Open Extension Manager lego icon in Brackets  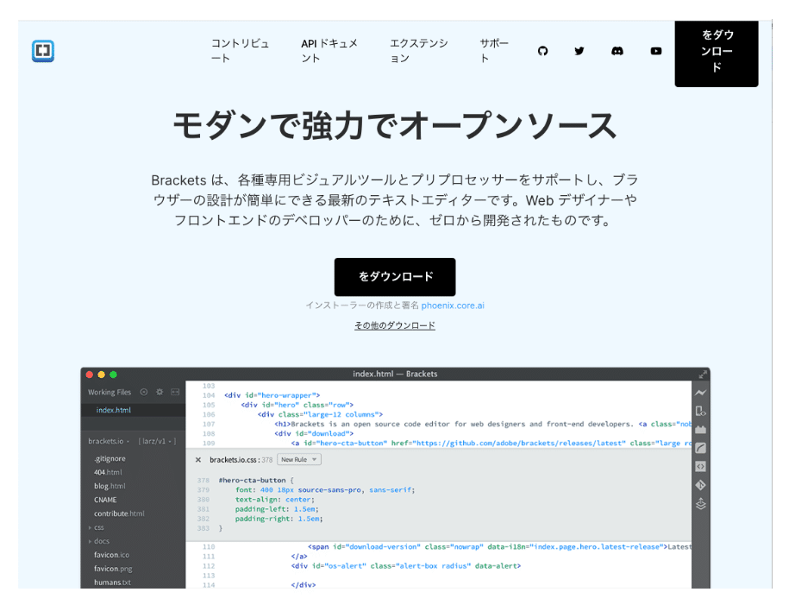pyautogui.click(x=701, y=429)
